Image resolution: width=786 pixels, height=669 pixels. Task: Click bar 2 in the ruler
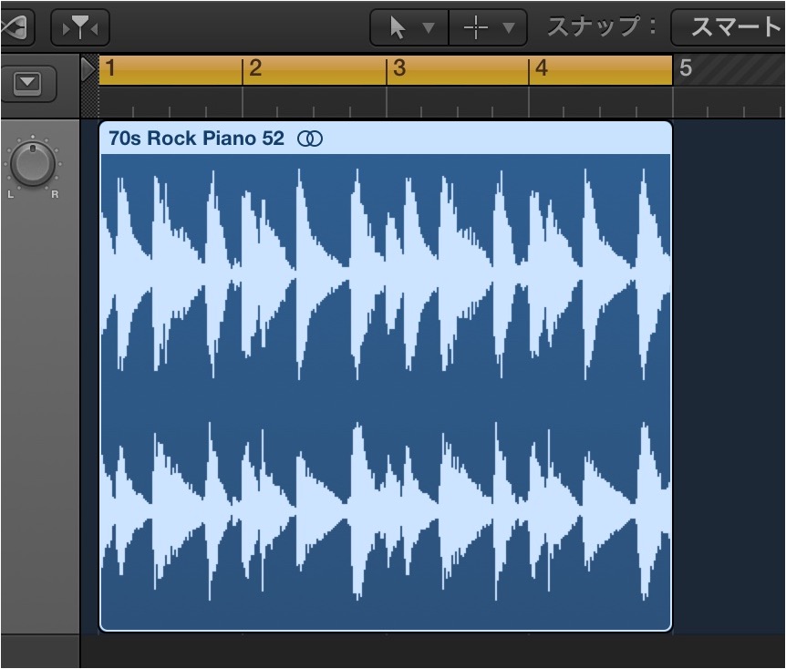click(255, 68)
